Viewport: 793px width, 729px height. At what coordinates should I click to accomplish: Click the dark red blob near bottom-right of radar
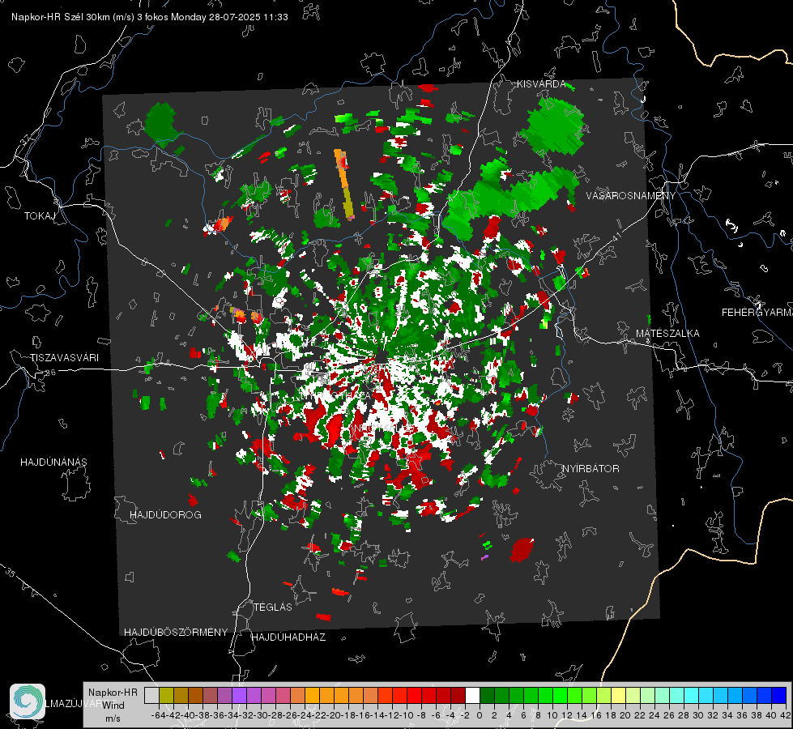[522, 550]
